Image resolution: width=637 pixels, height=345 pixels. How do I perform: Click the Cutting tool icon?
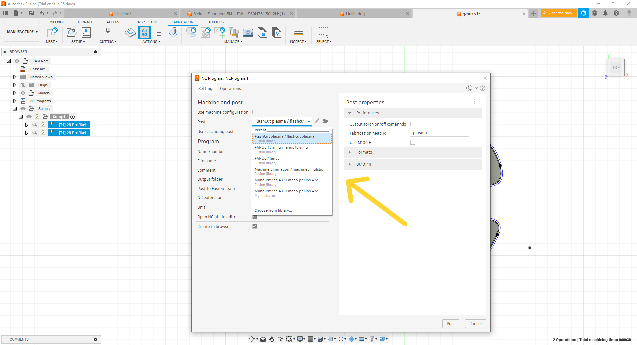click(108, 33)
